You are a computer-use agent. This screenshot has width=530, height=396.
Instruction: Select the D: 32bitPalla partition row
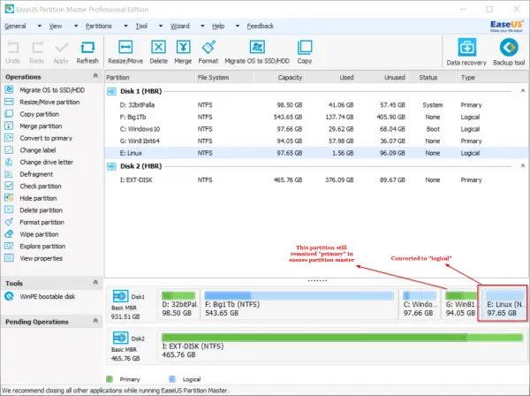[x=316, y=105]
